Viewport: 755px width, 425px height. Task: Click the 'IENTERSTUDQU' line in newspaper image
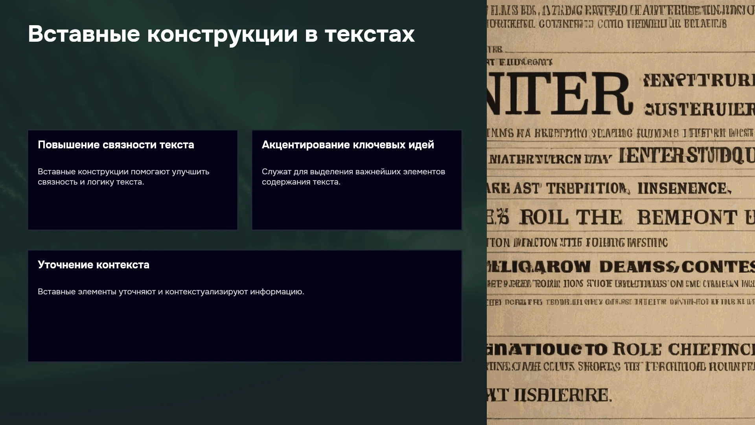pyautogui.click(x=687, y=156)
